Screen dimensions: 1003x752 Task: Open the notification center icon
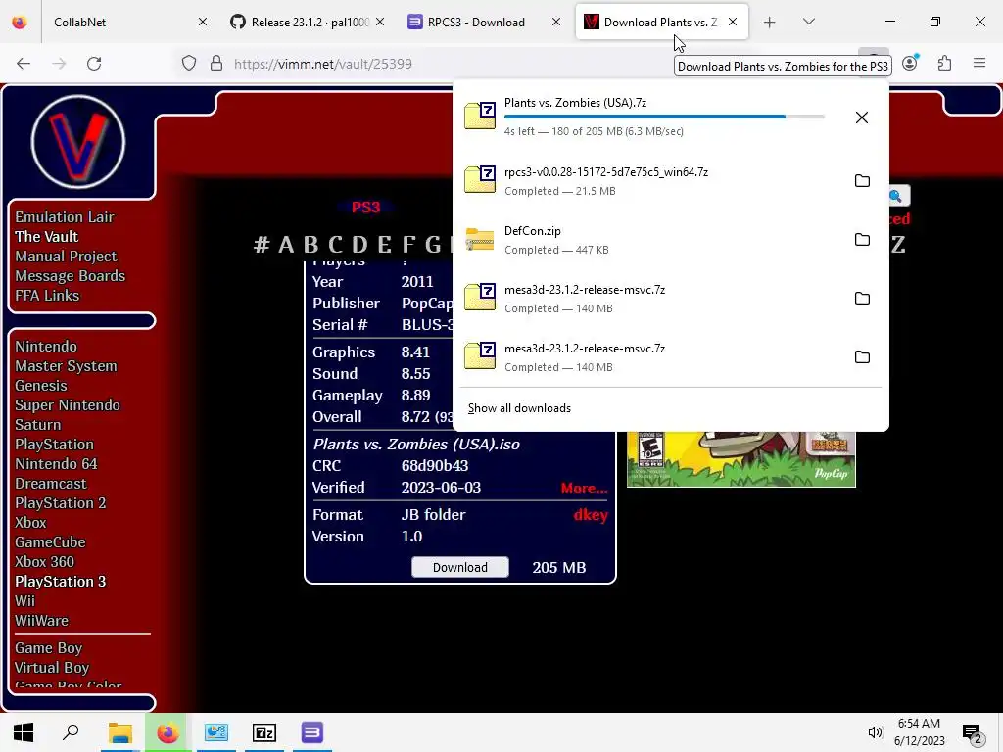pos(973,732)
